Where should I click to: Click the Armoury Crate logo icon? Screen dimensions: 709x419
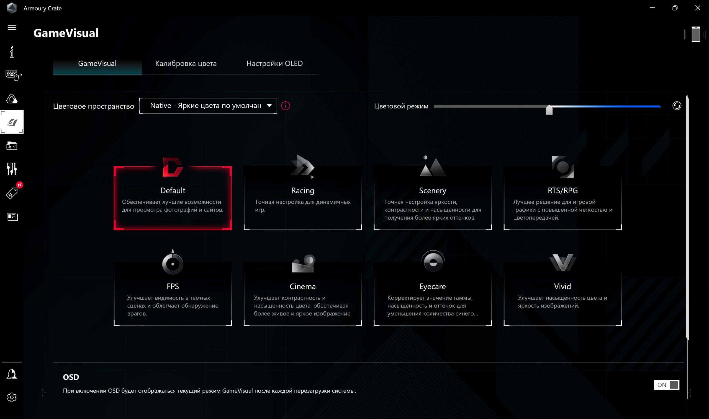12,8
